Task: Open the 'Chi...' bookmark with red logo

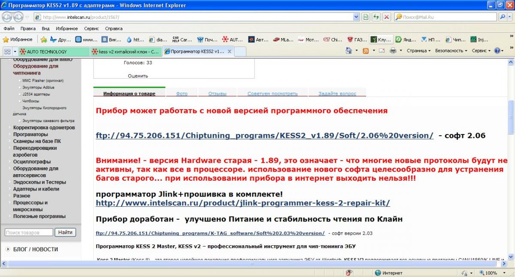Action: (333, 39)
